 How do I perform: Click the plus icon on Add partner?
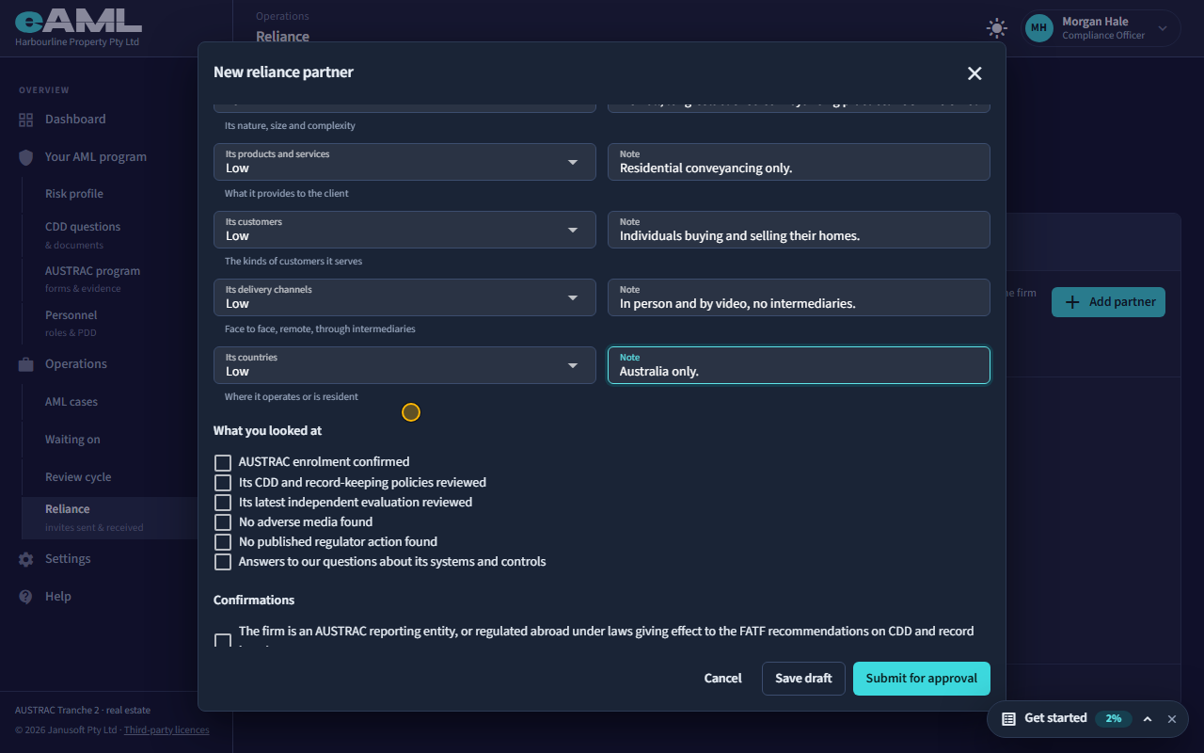(1071, 302)
